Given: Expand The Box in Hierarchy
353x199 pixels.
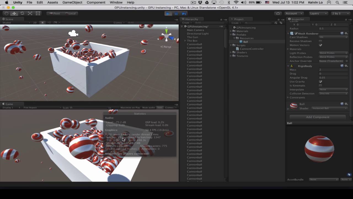Looking at the screenshot, I should [x=185, y=41].
